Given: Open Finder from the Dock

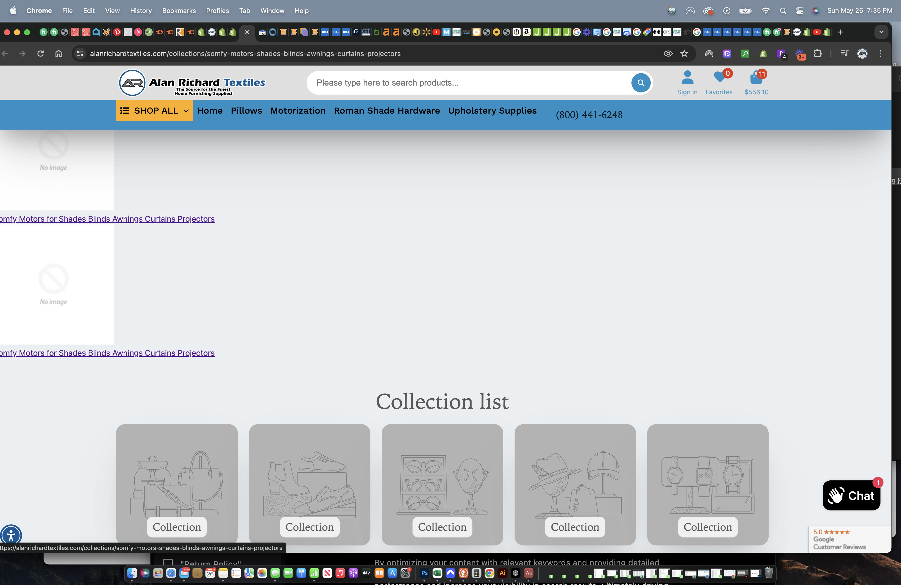Looking at the screenshot, I should 132,573.
